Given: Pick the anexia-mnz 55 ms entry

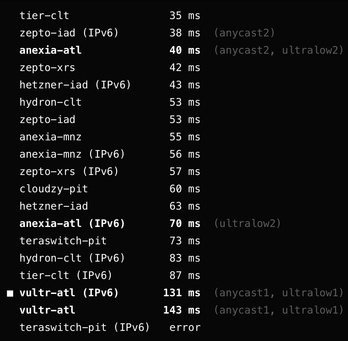Looking at the screenshot, I should click(x=50, y=137).
